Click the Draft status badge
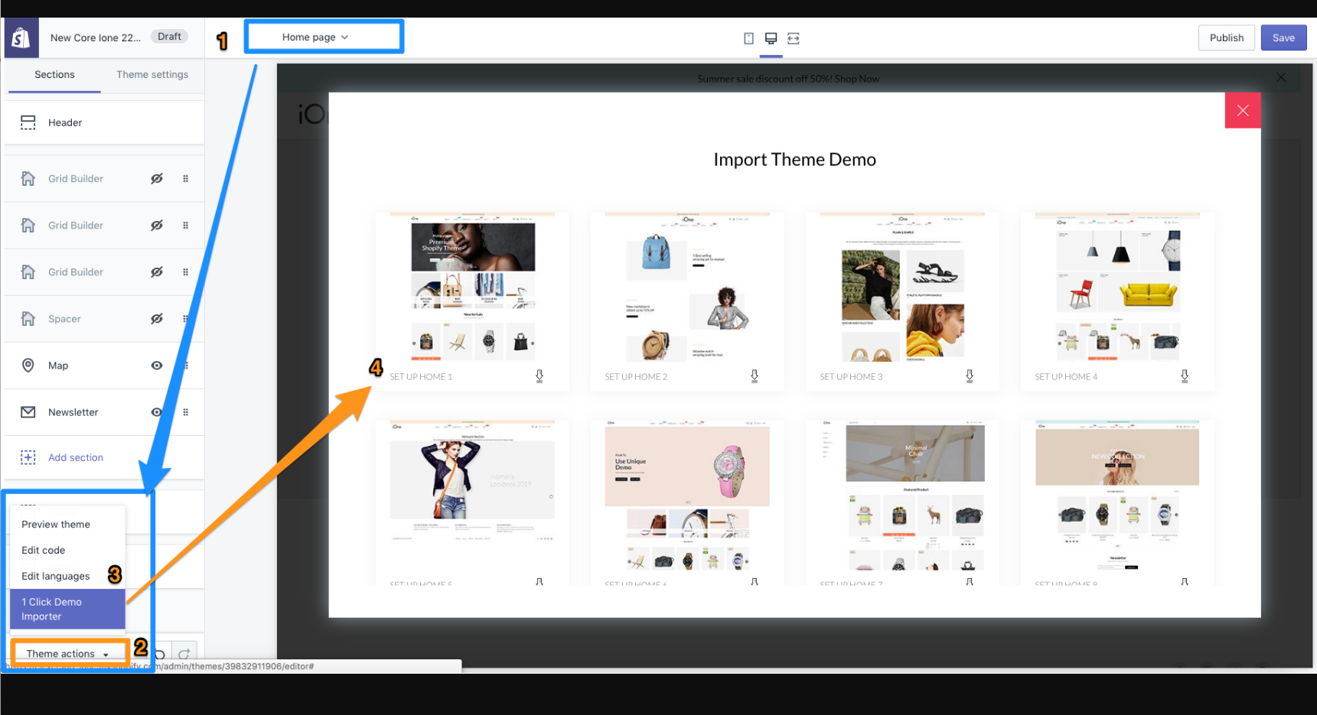The width and height of the screenshot is (1317, 715). (169, 37)
